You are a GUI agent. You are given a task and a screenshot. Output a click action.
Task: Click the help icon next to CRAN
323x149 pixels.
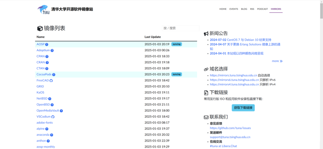pyautogui.click(x=47, y=63)
